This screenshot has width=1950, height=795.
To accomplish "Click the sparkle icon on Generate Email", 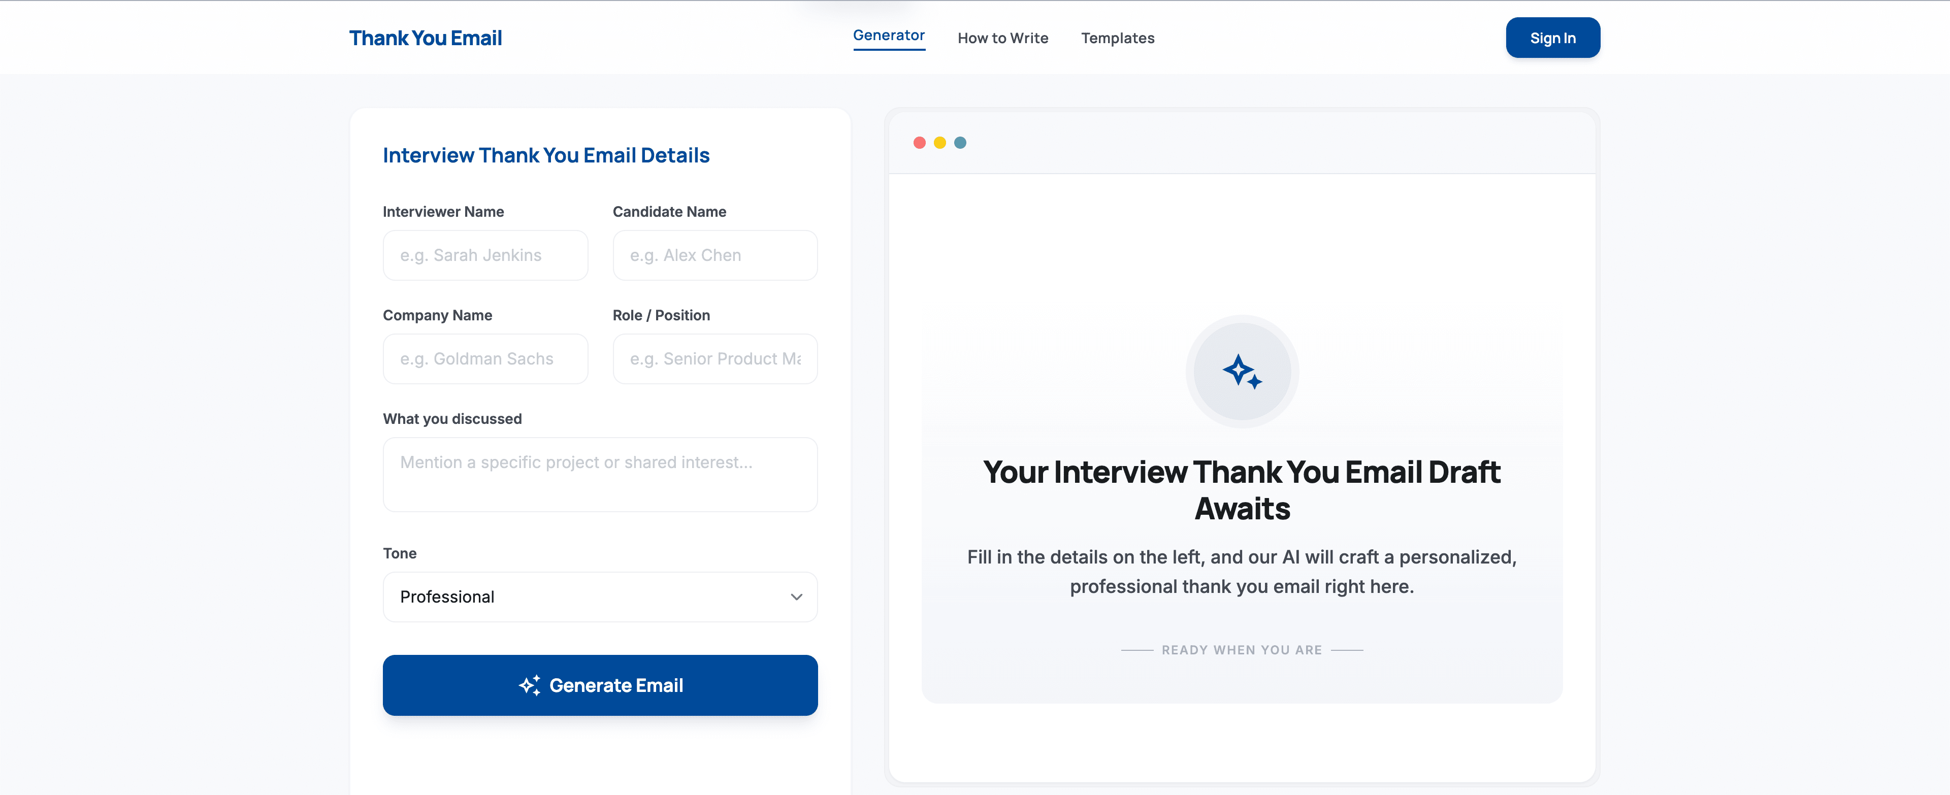I will (530, 685).
